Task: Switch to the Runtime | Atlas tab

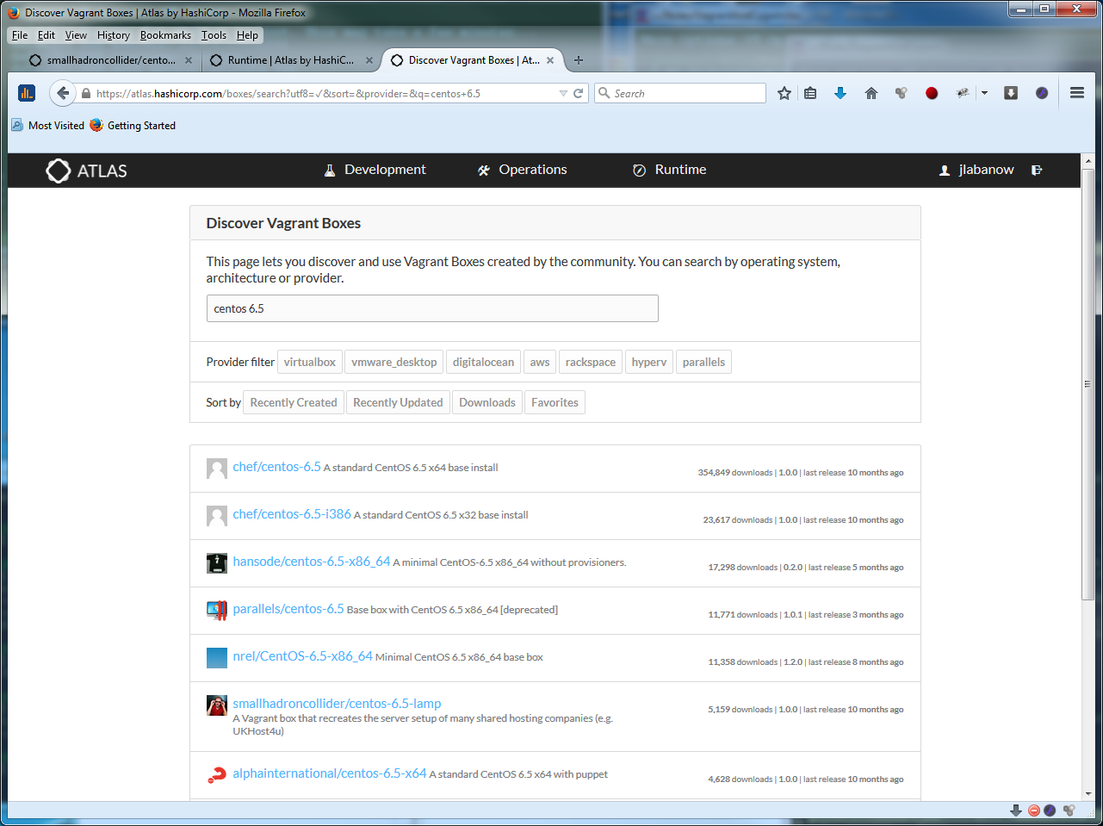Action: 290,60
